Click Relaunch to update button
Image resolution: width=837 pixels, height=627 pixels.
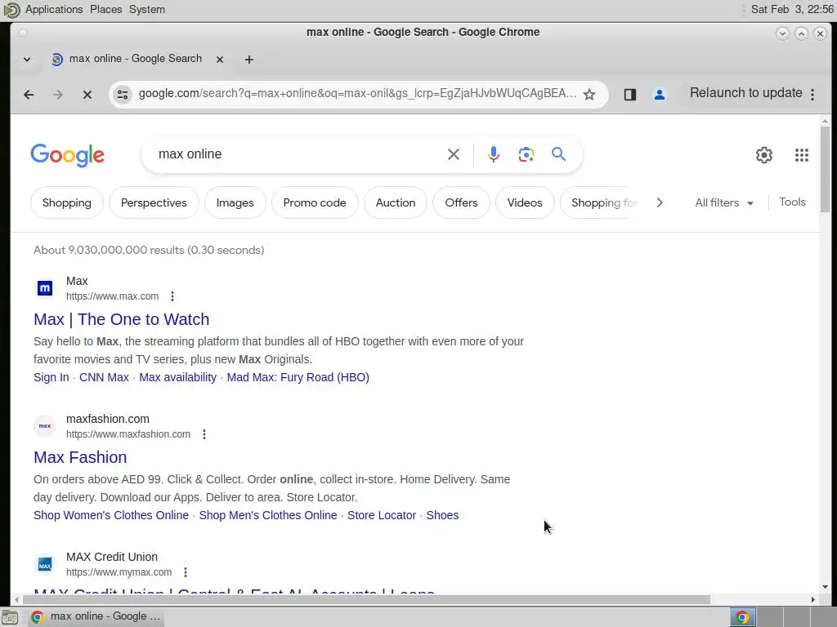coord(745,93)
